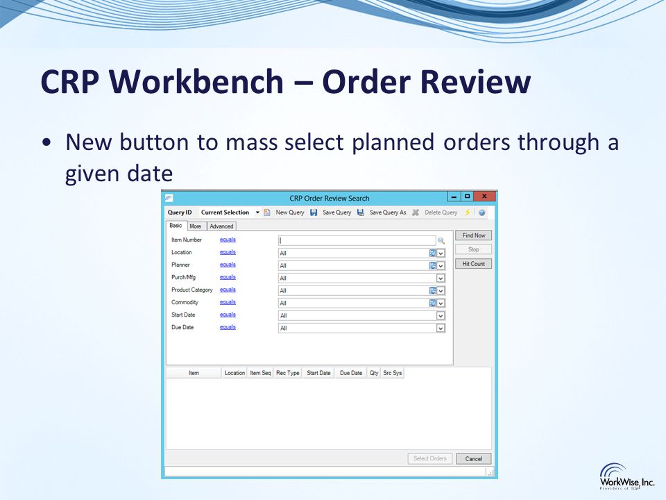The height and width of the screenshot is (500, 666).
Task: Click the lightning bolt toolbar icon
Action: (x=468, y=212)
